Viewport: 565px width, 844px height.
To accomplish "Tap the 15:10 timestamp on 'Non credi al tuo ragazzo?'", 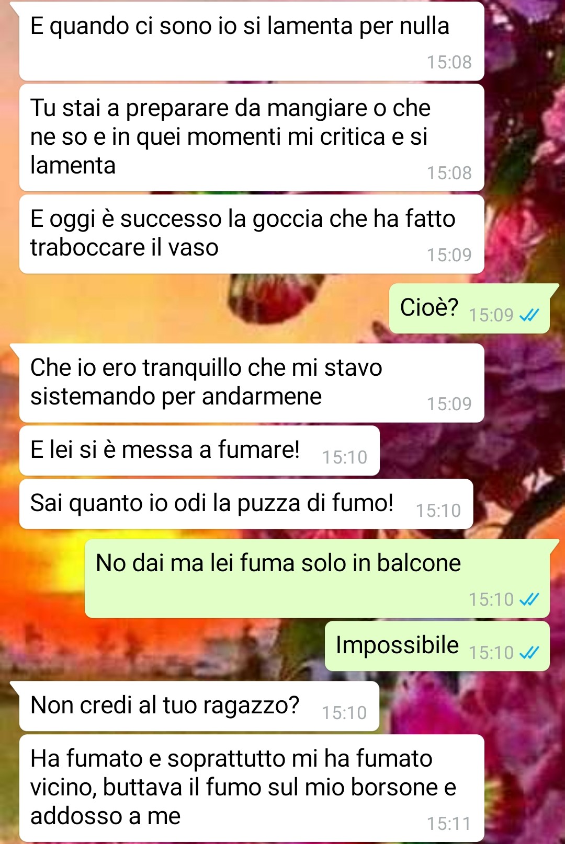I will pos(344,713).
